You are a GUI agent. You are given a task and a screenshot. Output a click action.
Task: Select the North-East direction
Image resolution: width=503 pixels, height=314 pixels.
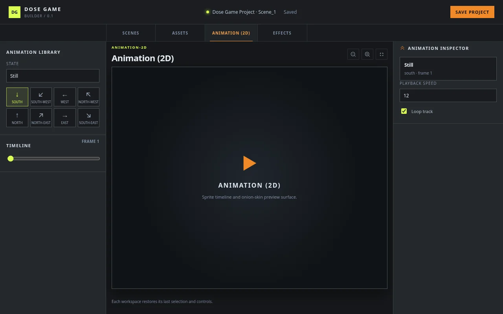[x=41, y=118]
